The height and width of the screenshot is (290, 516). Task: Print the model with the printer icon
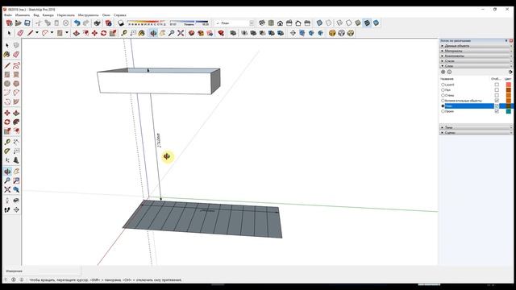pyautogui.click(x=97, y=23)
